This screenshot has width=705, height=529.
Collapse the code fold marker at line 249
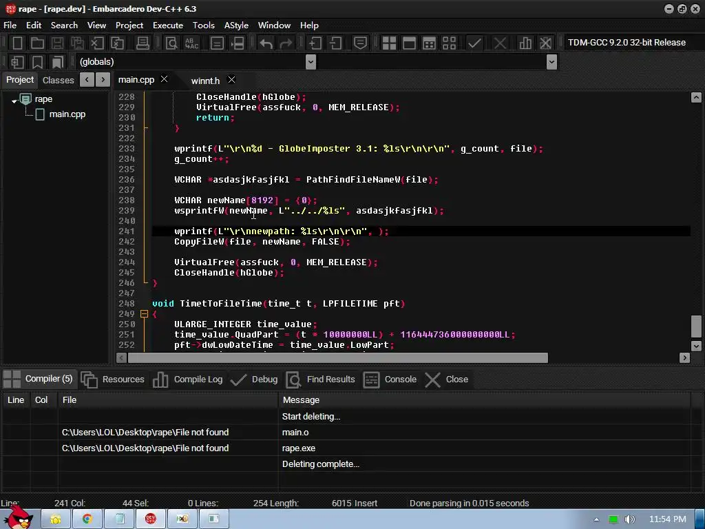pyautogui.click(x=144, y=314)
